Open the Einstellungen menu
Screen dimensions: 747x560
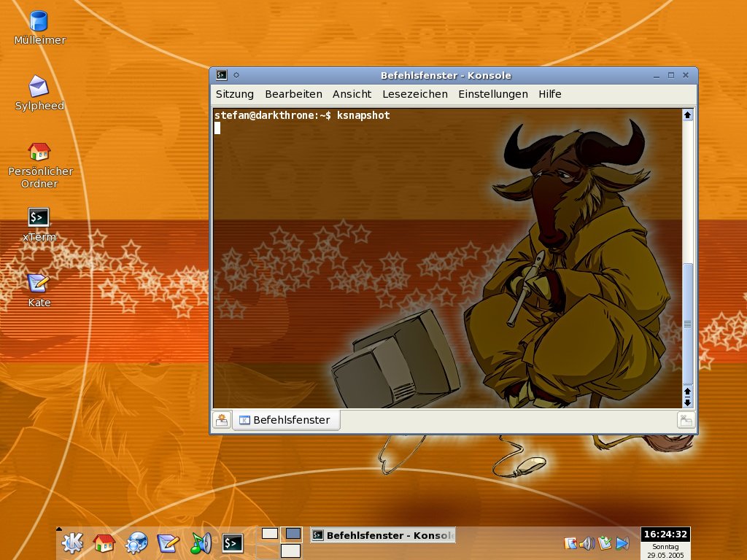click(493, 94)
